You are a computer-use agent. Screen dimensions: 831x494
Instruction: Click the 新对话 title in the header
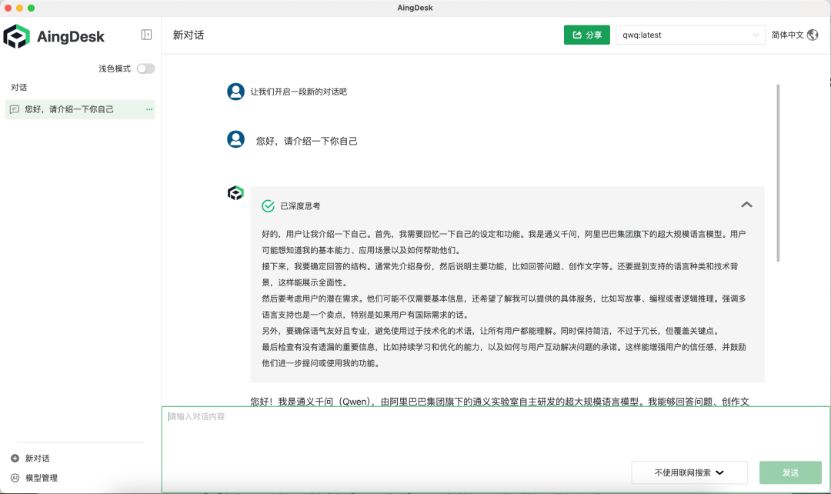coord(189,35)
